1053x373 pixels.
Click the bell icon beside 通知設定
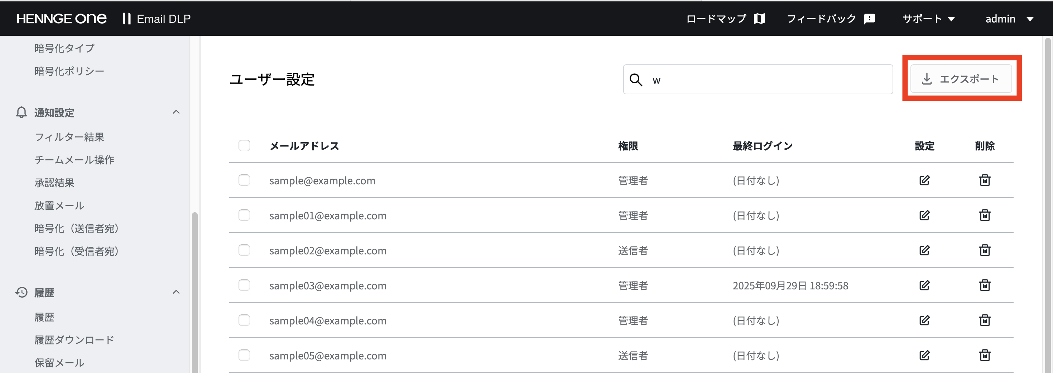[21, 113]
